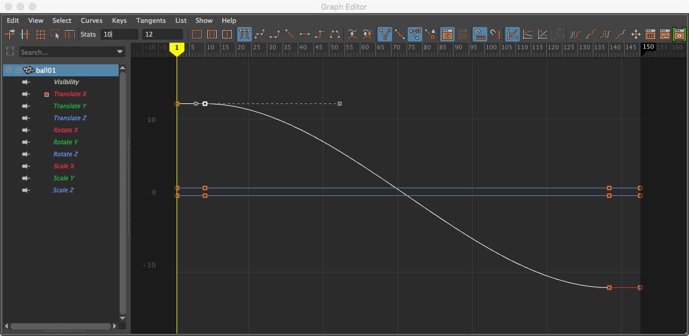Click the Stats value field showing 12
The height and width of the screenshot is (336, 689).
coord(162,34)
